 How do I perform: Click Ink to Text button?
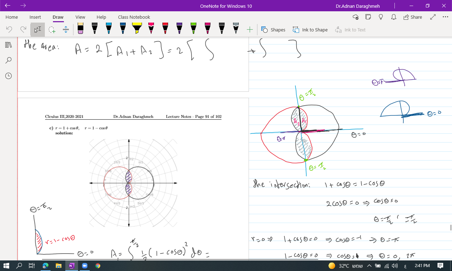pos(350,30)
